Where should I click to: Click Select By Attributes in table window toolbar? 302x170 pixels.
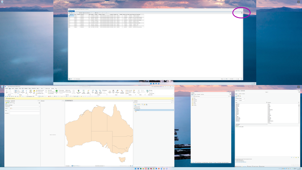point(86,13)
